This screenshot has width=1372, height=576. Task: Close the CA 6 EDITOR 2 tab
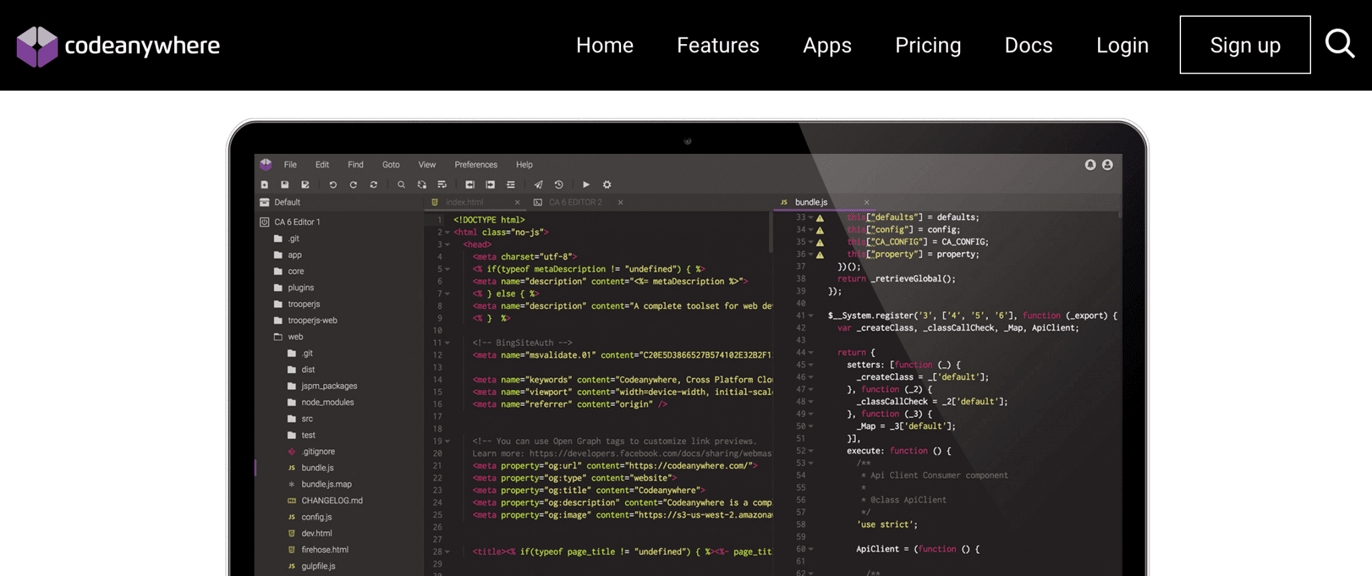click(x=620, y=202)
